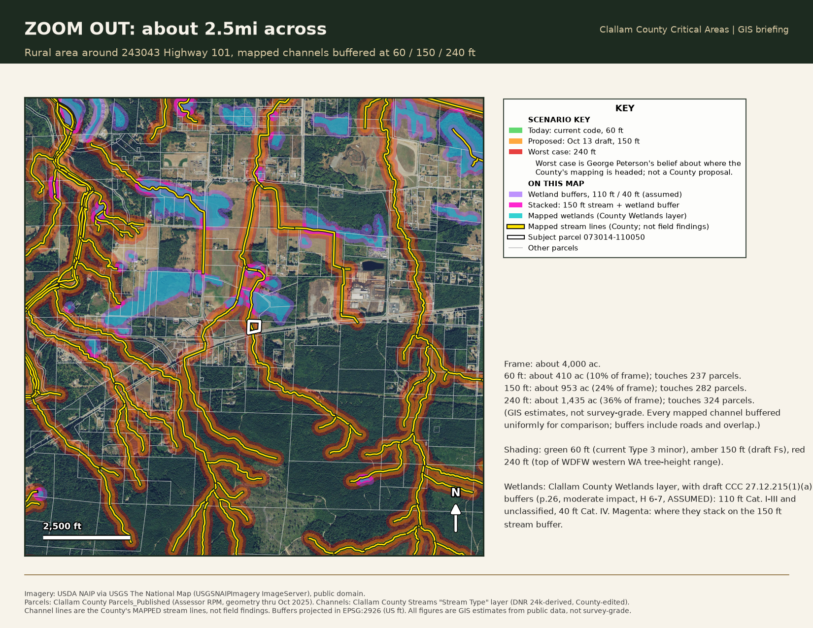Viewport: 813px width, 628px height.
Task: Click the gray 'Other parcels' legend line
Action: (515, 248)
